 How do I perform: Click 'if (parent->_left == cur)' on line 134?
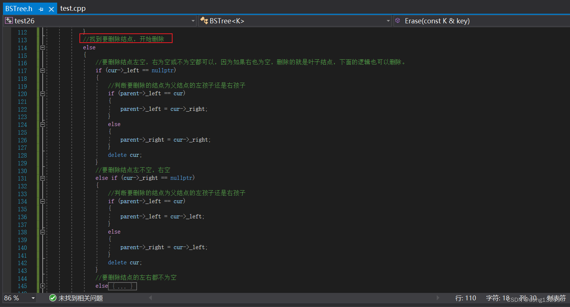[147, 201]
